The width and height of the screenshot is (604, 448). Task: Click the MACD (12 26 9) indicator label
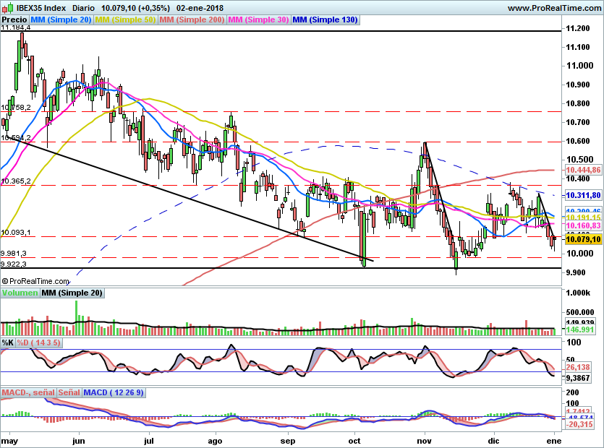[114, 392]
